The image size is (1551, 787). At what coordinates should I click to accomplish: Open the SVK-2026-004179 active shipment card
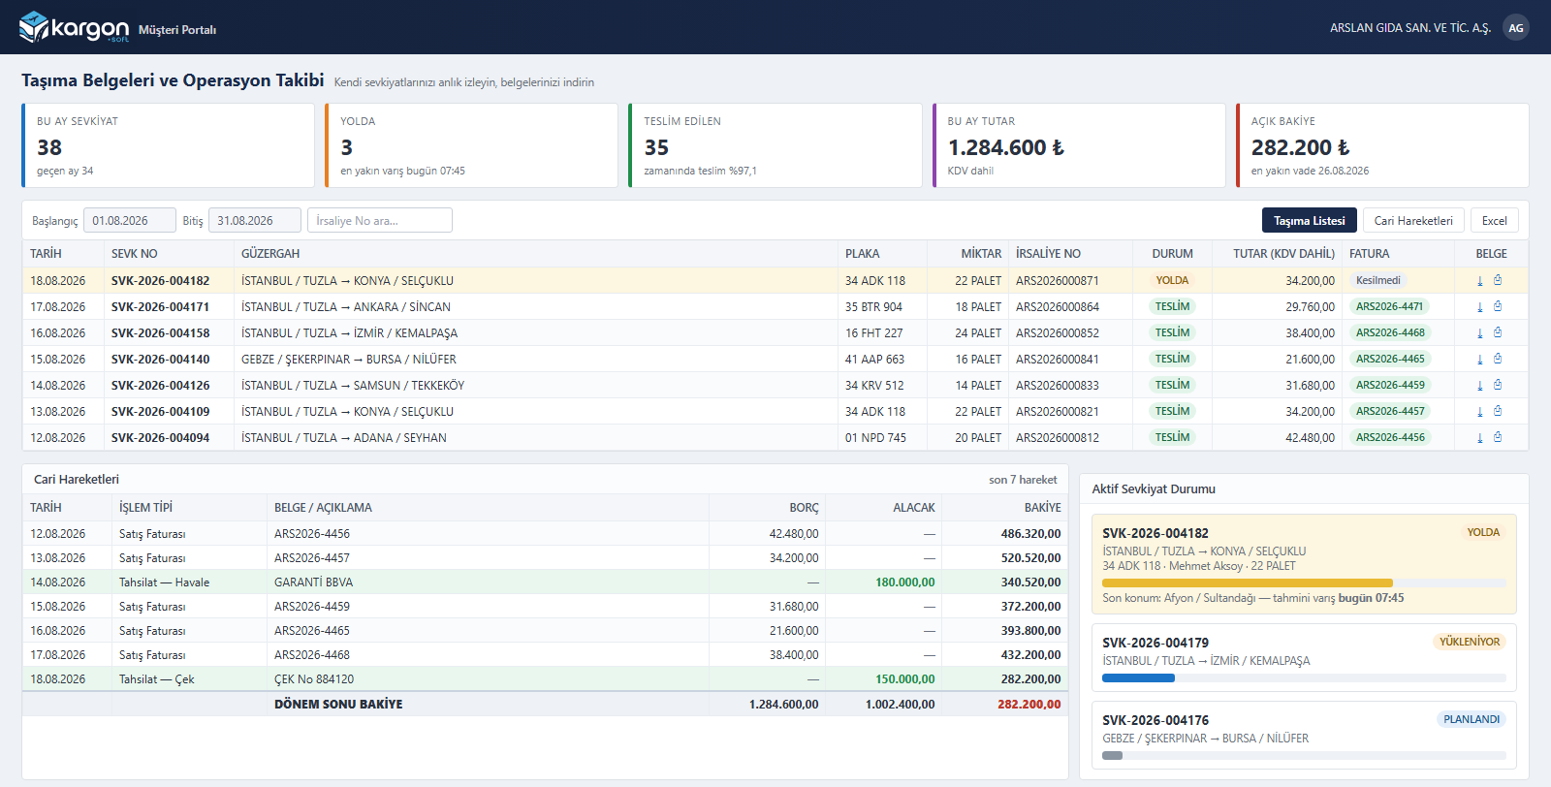click(1304, 658)
